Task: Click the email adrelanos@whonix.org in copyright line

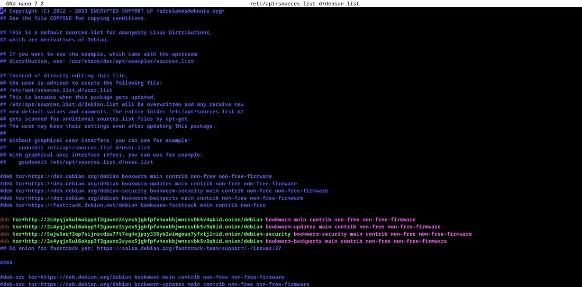Action: (x=190, y=11)
